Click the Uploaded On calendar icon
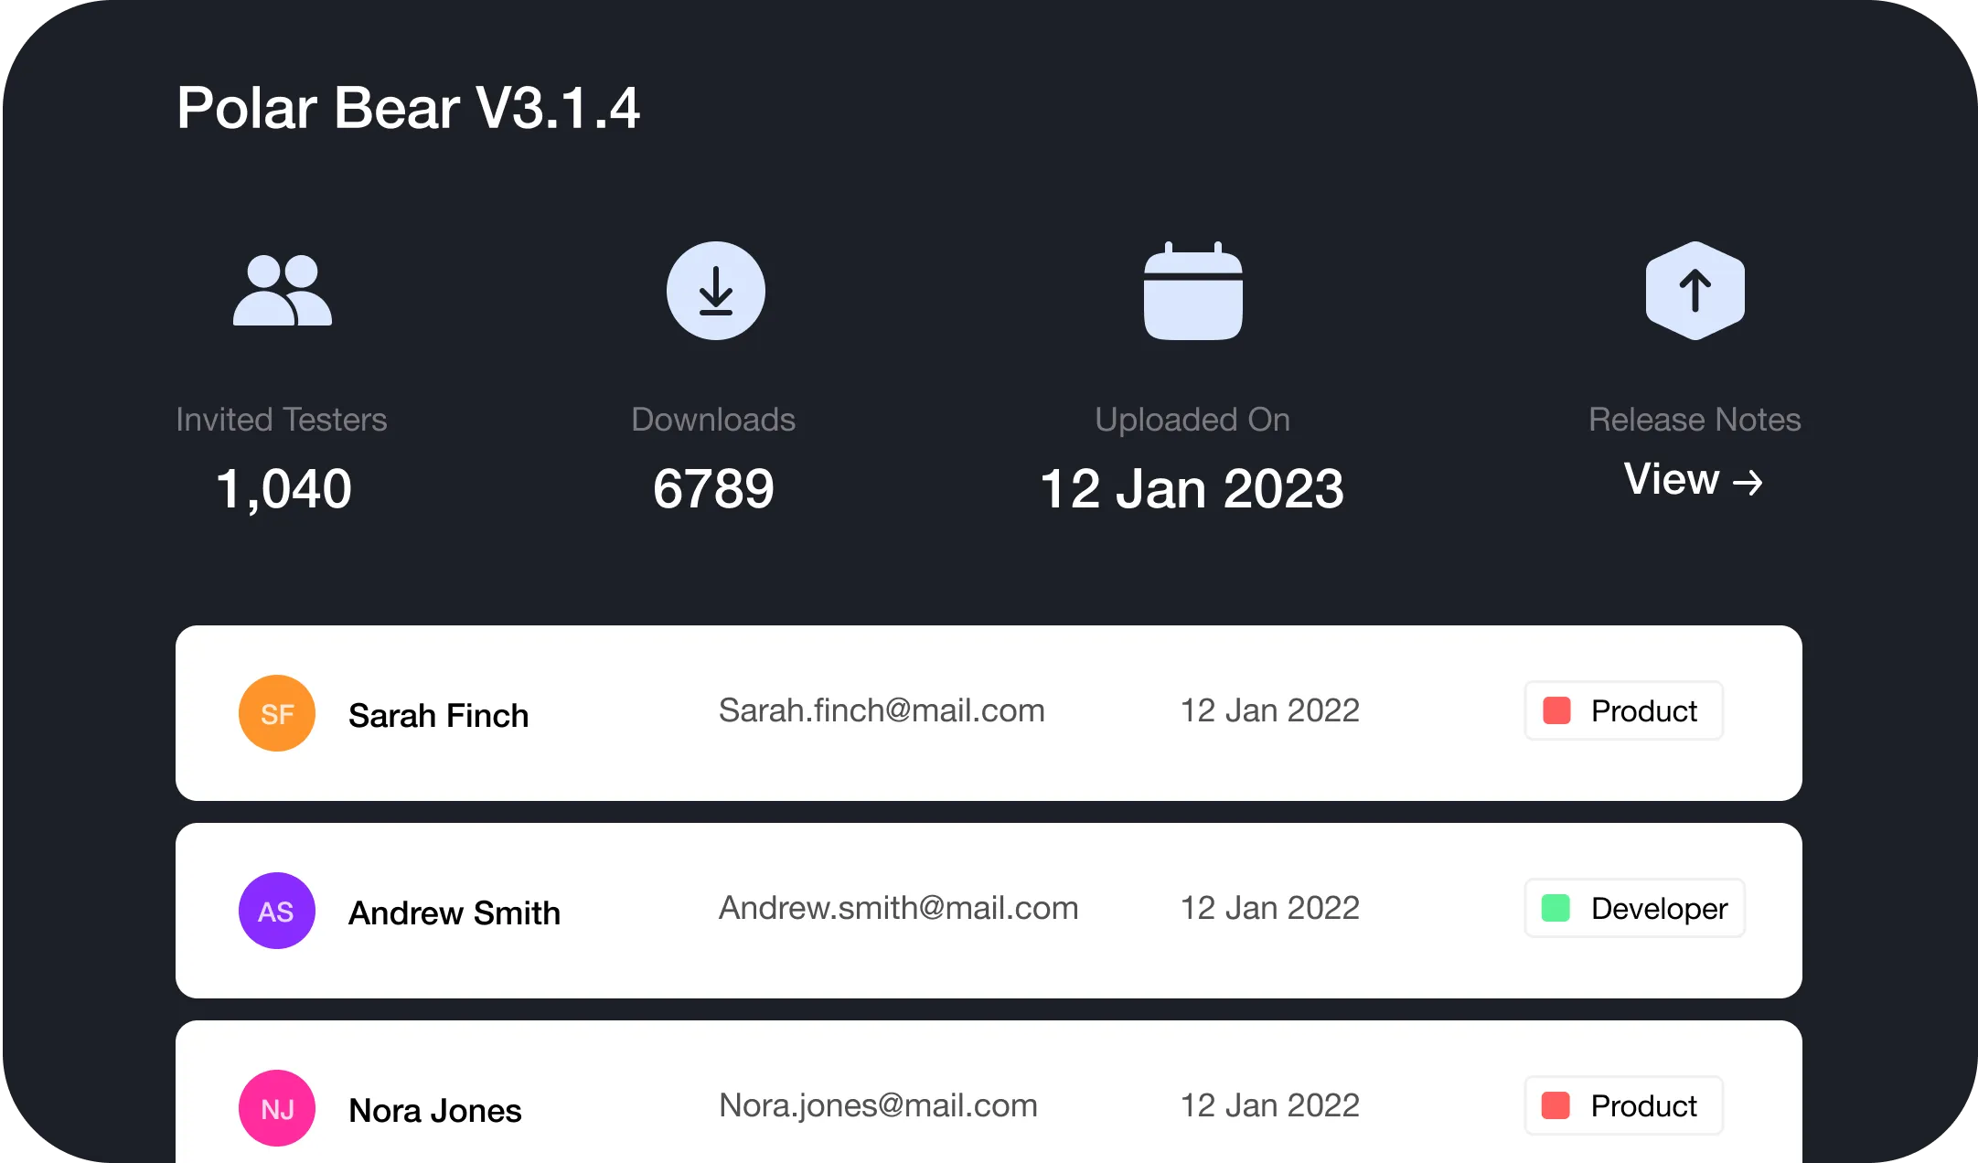 point(1192,292)
